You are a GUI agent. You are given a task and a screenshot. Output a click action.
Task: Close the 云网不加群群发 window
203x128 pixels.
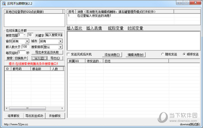196,3
